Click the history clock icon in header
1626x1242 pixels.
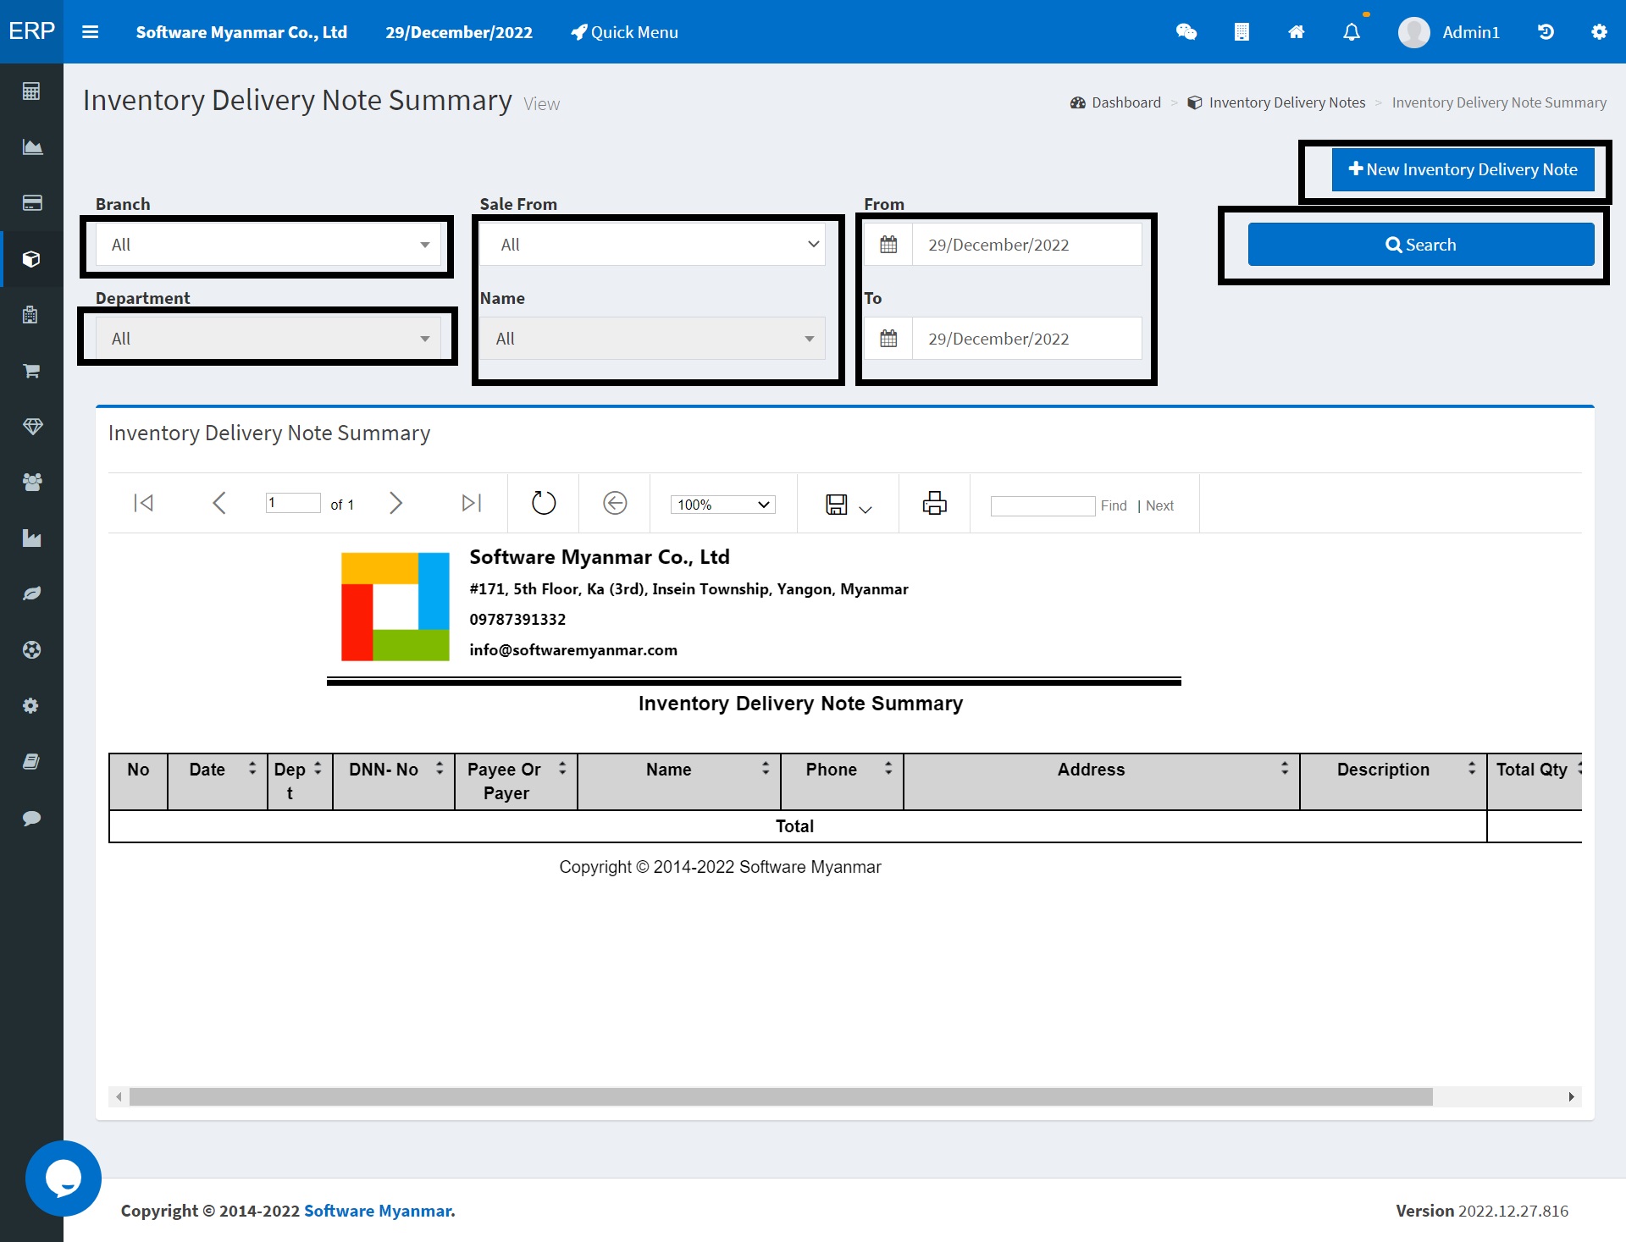(x=1546, y=32)
